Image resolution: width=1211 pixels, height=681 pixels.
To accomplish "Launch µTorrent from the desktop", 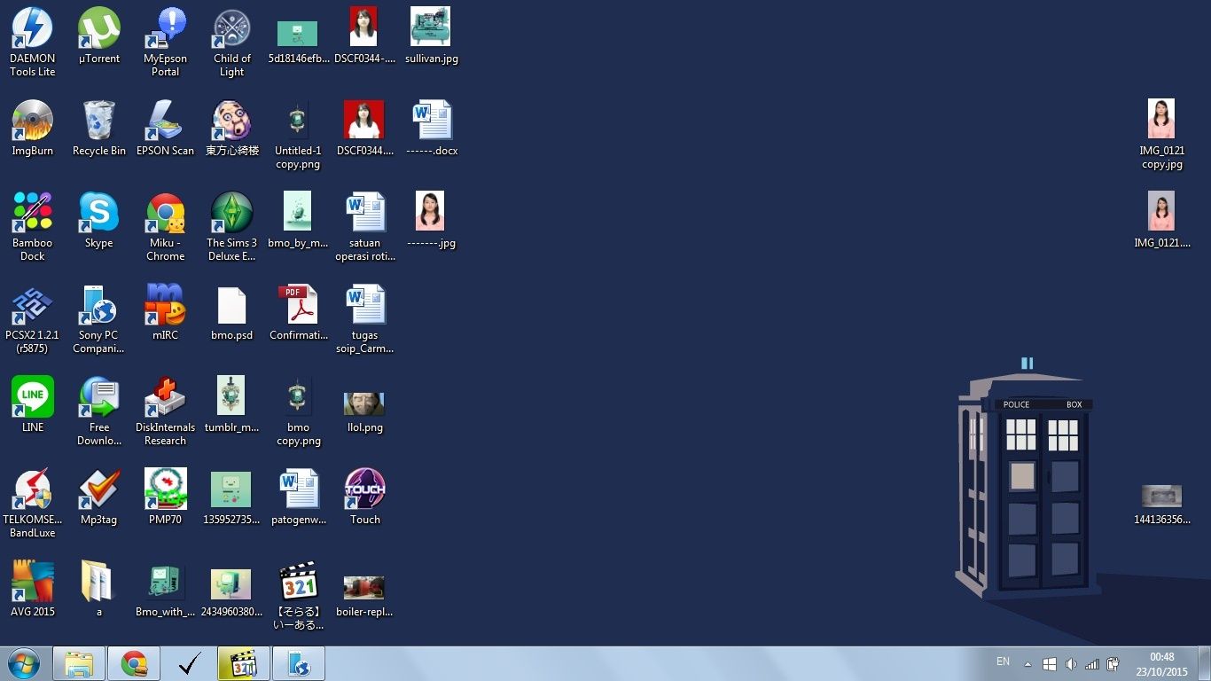I will coord(99,36).
